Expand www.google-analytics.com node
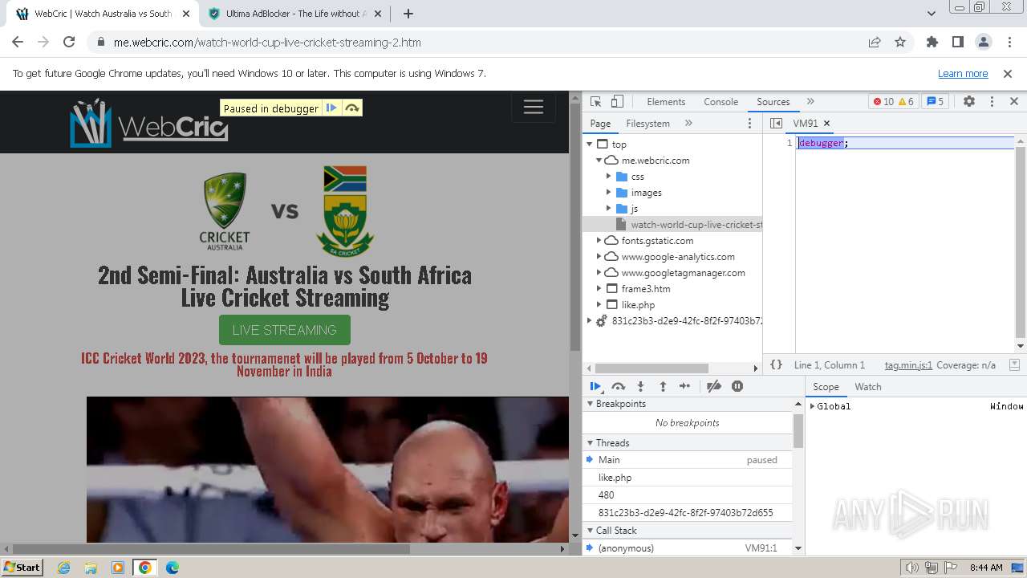This screenshot has width=1027, height=578. 599,257
